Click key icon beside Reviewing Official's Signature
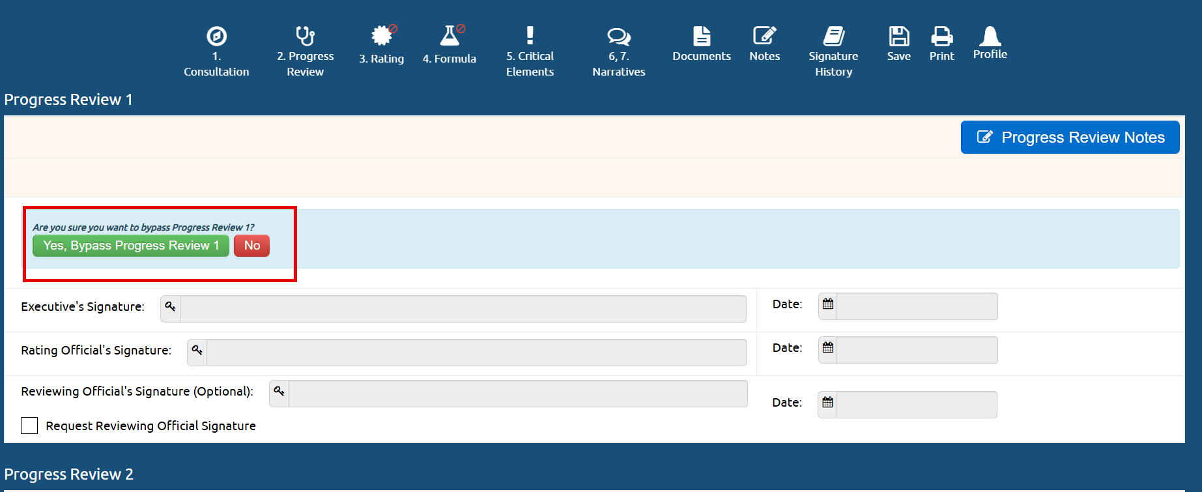1202x492 pixels. point(279,391)
